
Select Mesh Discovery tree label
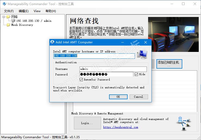pyautogui.click(x=22, y=25)
